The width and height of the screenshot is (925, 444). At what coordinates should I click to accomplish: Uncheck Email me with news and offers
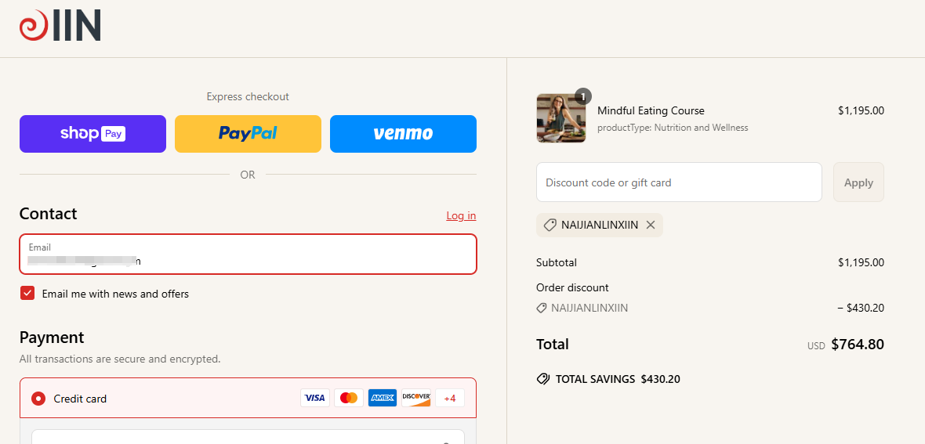27,293
